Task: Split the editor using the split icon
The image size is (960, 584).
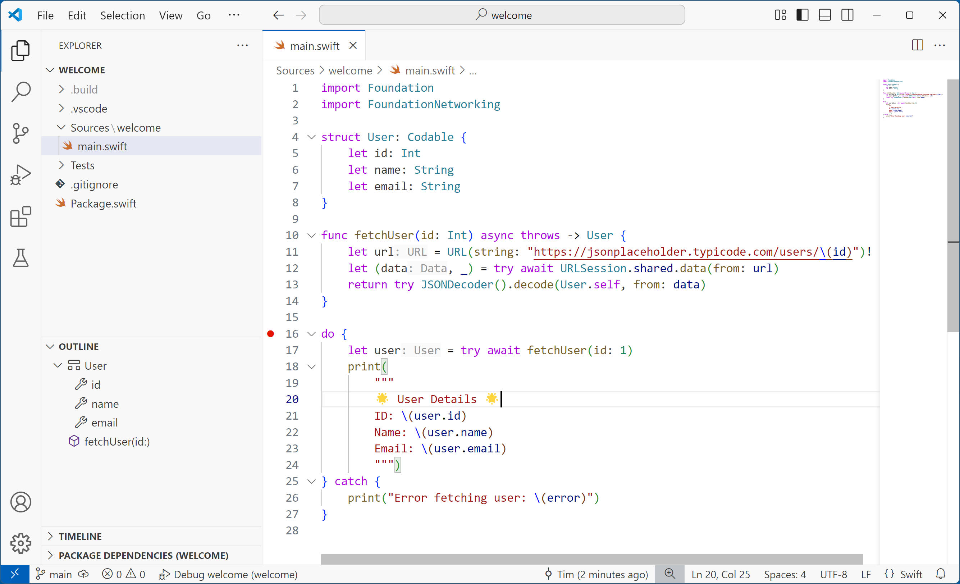Action: tap(917, 45)
